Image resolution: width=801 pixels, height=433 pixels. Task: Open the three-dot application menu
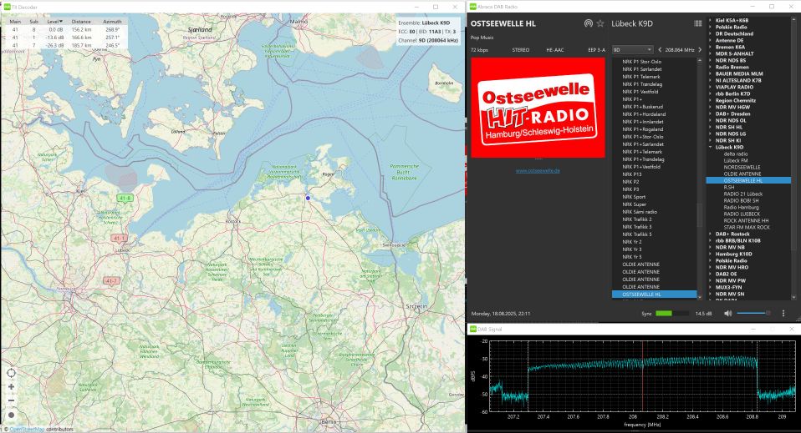coord(783,314)
